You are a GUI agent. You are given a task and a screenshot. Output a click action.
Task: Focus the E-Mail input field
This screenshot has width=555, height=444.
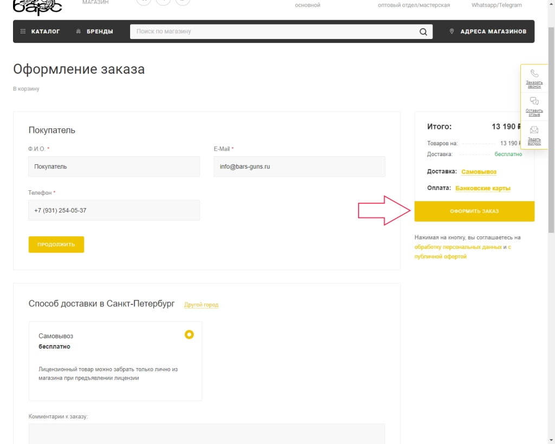(x=299, y=166)
